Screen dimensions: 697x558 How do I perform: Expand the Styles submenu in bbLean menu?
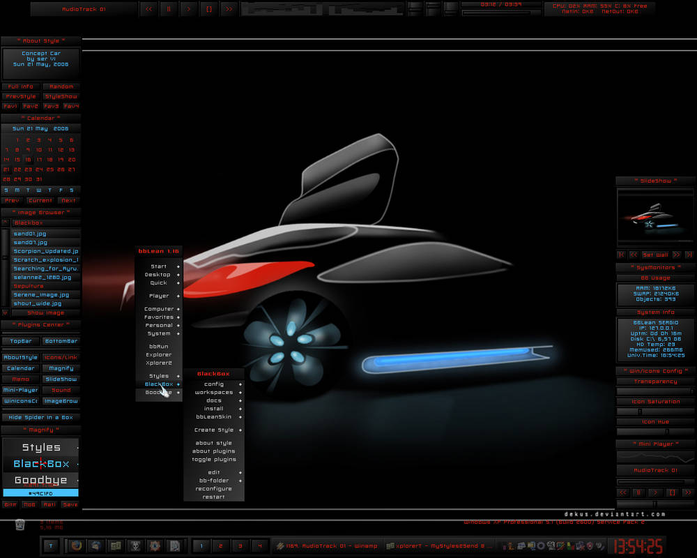pyautogui.click(x=159, y=376)
